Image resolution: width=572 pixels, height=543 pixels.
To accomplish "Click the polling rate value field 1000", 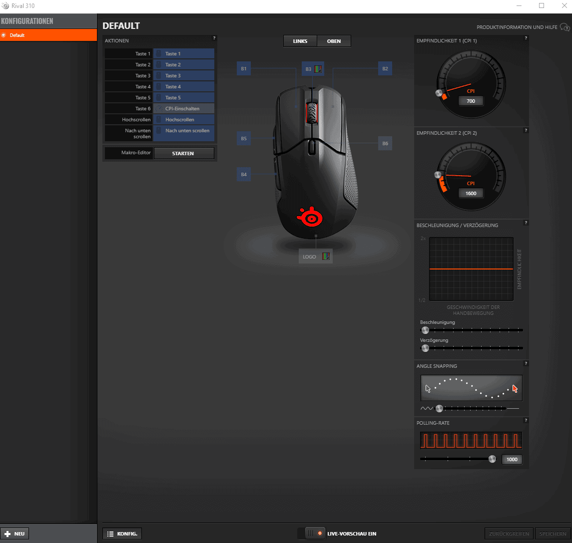I will pos(512,459).
